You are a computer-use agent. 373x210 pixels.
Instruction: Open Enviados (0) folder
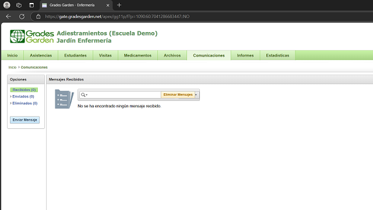point(23,96)
